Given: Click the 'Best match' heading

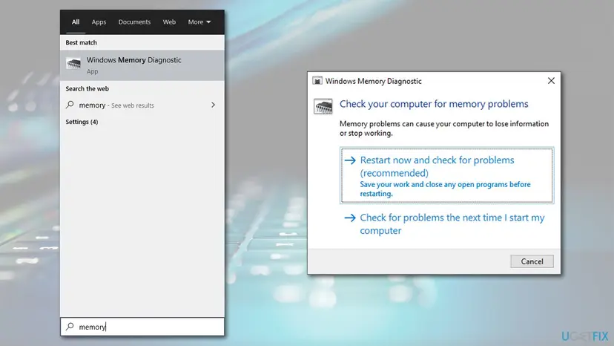Looking at the screenshot, I should click(x=81, y=42).
